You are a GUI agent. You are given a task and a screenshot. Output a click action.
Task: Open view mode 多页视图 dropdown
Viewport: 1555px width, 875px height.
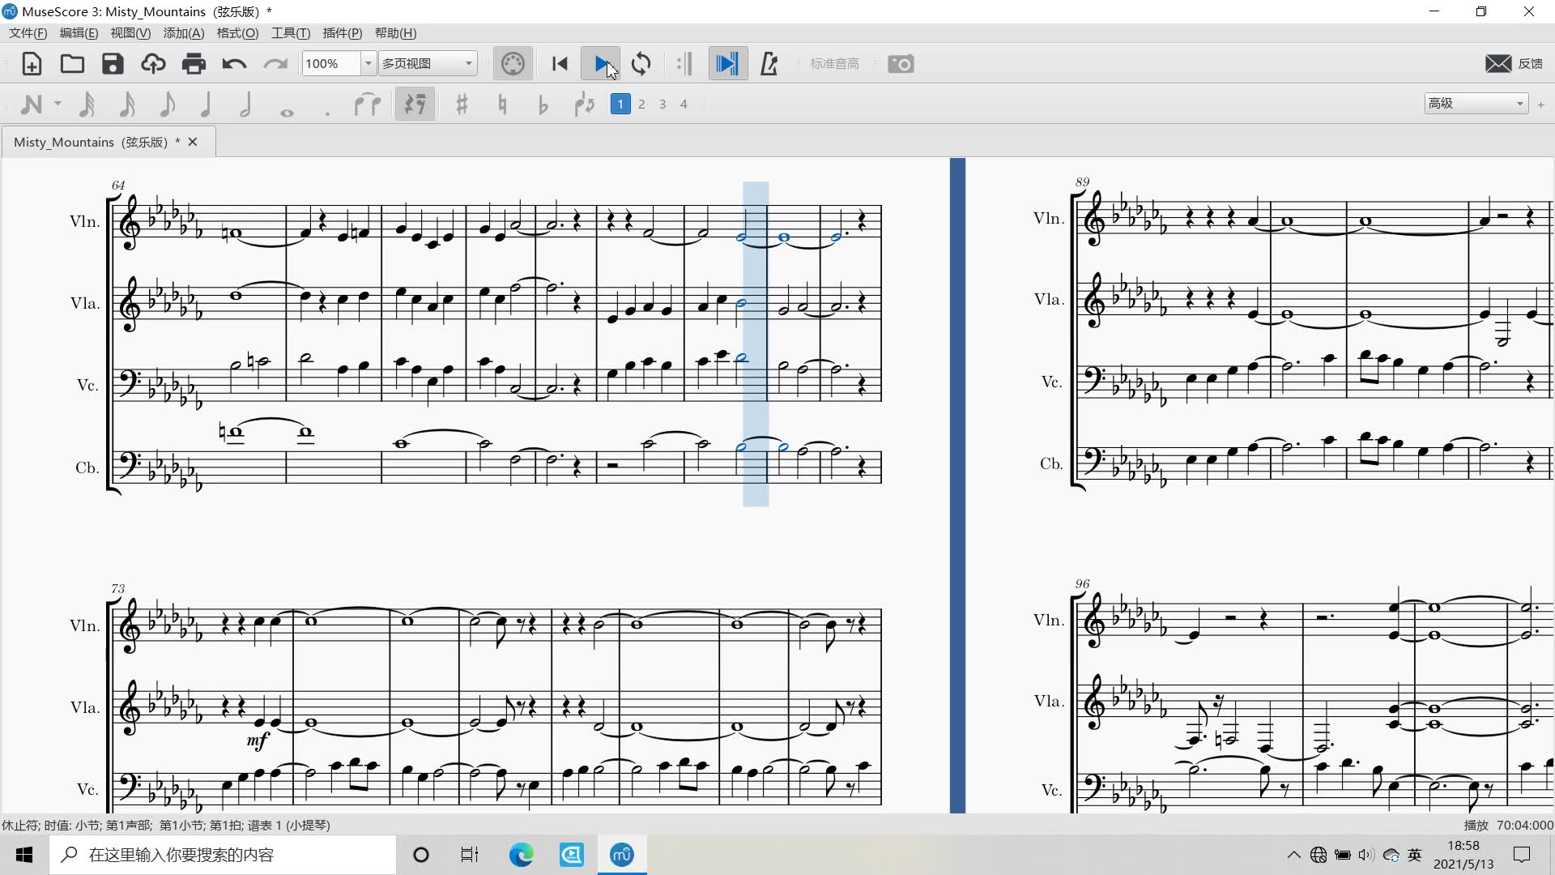428,63
